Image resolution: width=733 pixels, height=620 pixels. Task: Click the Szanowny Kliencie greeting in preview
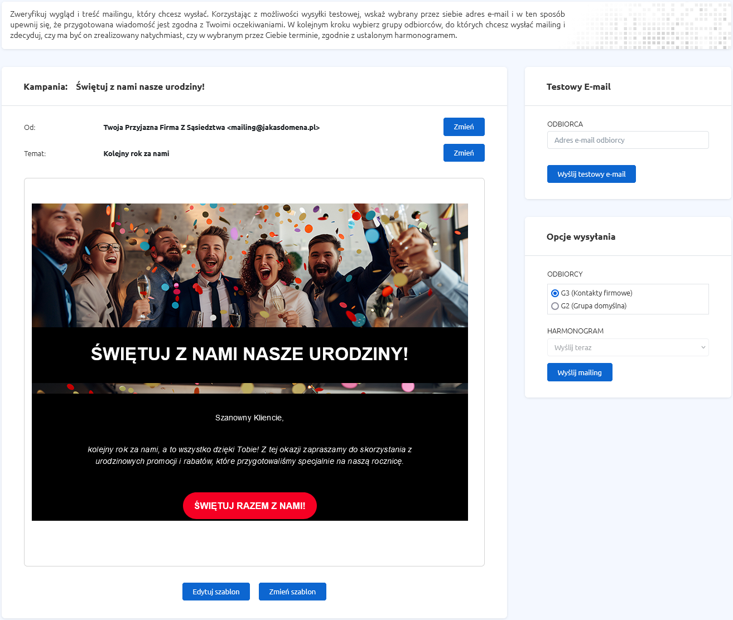[249, 418]
